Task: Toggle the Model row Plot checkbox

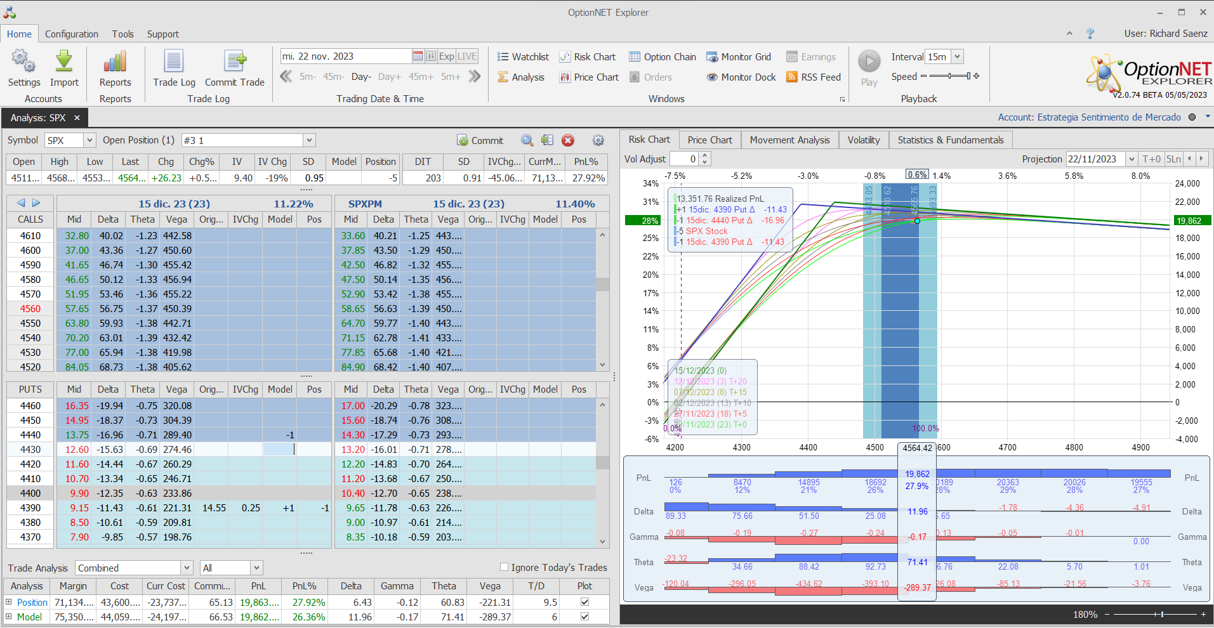Action: point(584,617)
